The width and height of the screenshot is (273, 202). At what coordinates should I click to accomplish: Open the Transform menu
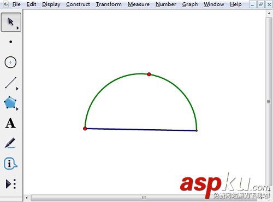click(x=109, y=4)
